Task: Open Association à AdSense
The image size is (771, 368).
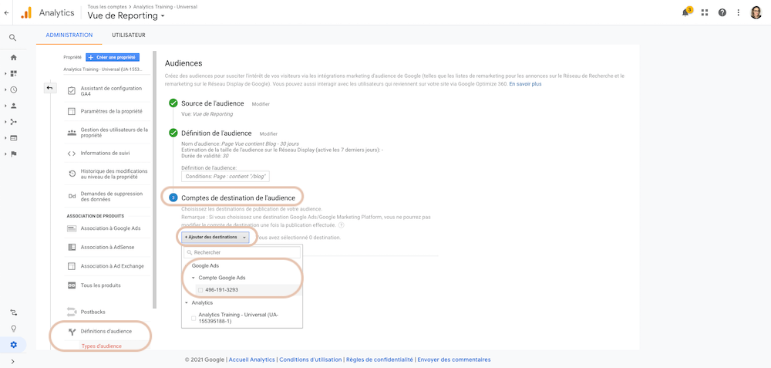Action: click(x=107, y=247)
